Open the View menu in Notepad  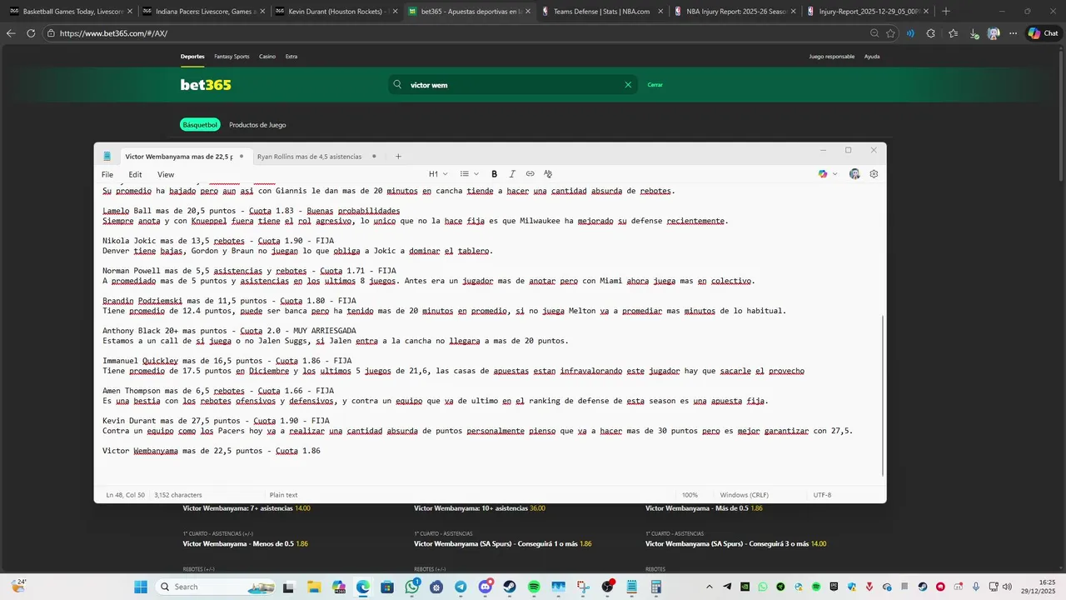(166, 175)
